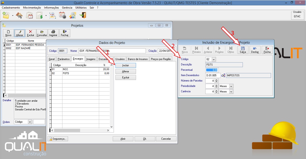Open the ? help menu
Viewport: 306px width, 159px height.
point(98,8)
